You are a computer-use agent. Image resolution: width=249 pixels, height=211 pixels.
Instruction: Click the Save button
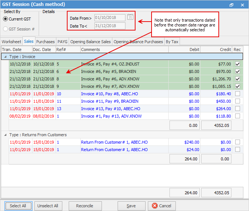coord(131,206)
